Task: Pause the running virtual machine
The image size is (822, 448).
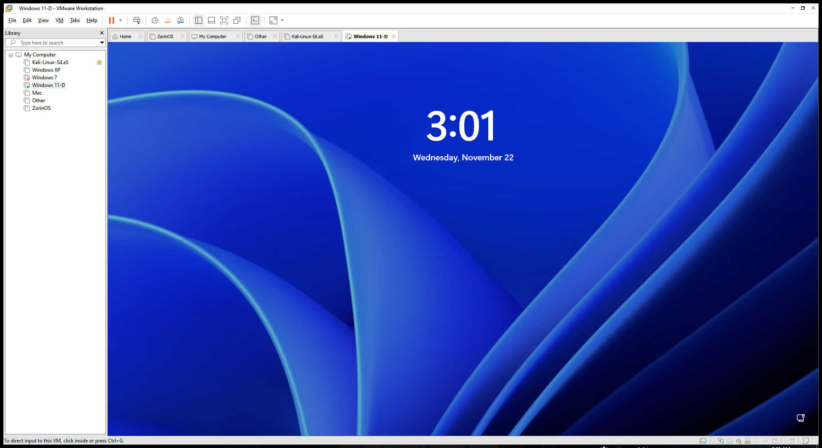Action: [112, 20]
